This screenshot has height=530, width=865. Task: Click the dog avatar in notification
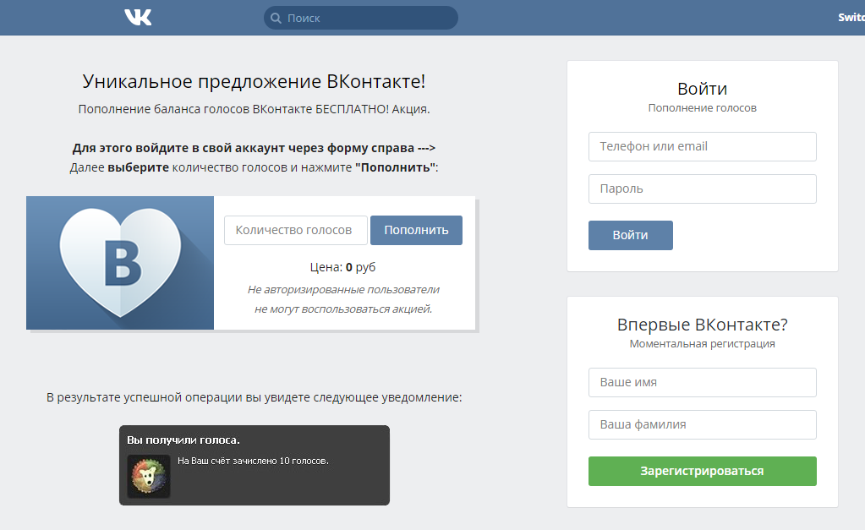click(x=149, y=476)
